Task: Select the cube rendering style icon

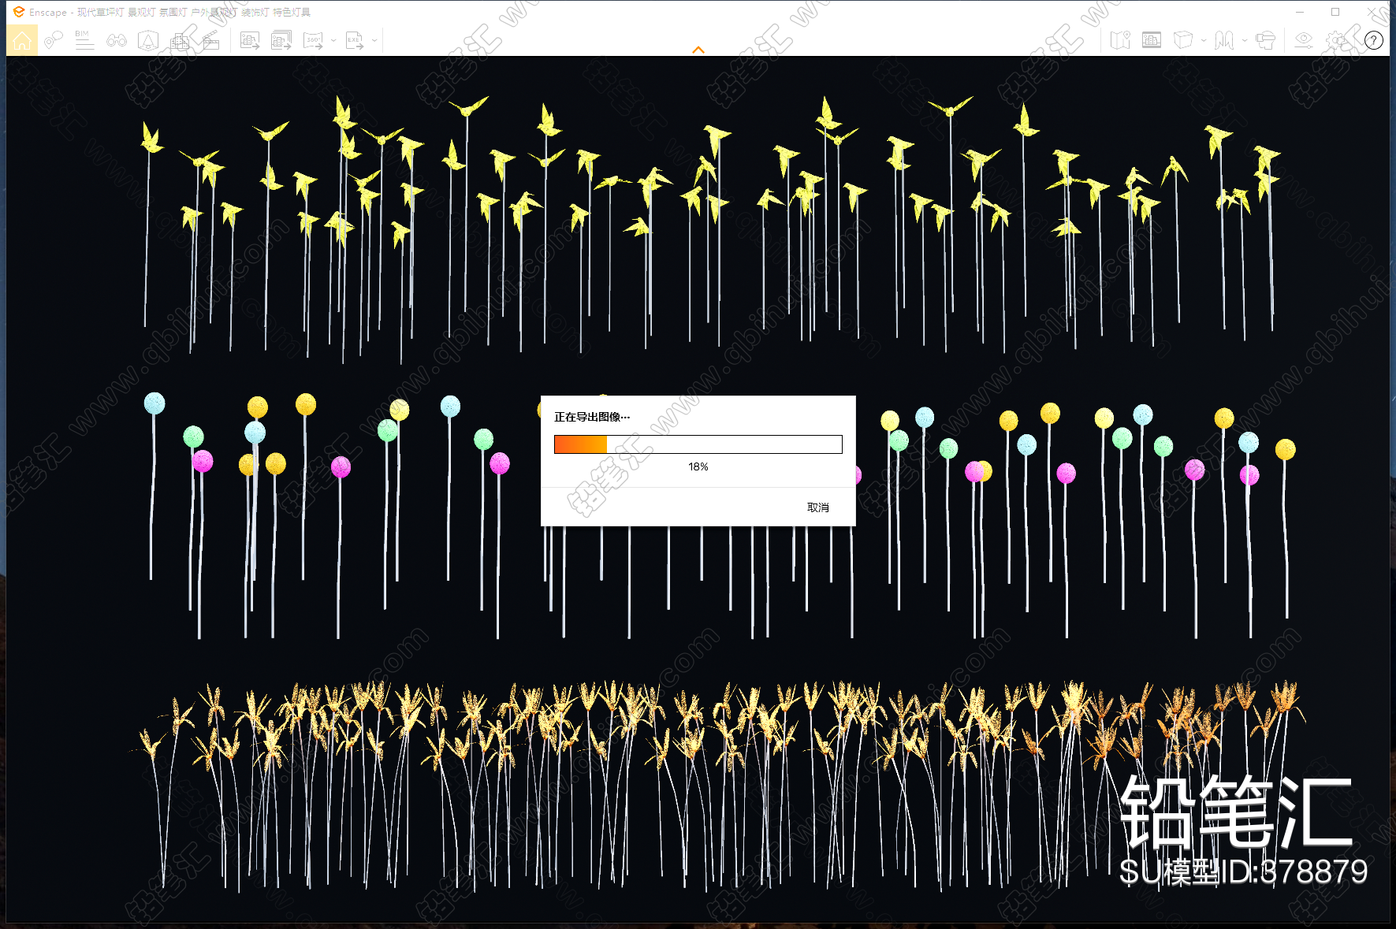Action: point(1182,40)
